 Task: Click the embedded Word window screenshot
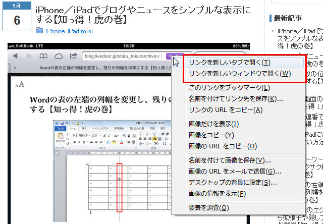(112, 170)
